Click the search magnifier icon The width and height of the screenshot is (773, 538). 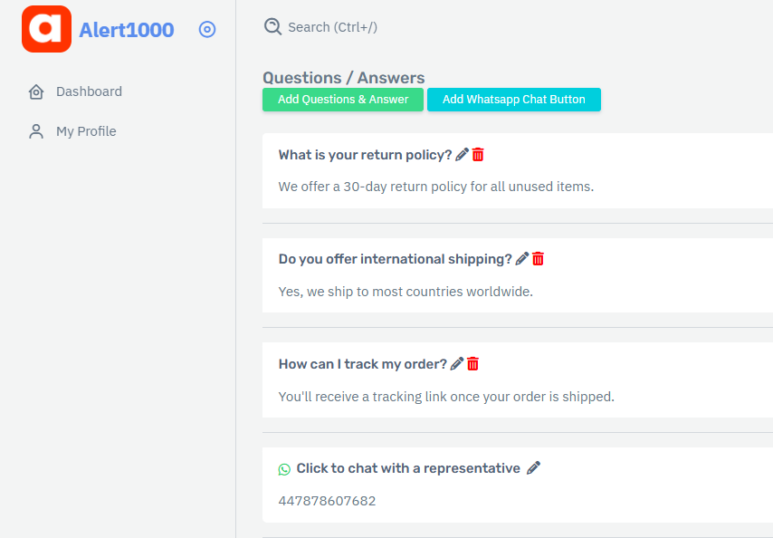click(272, 26)
